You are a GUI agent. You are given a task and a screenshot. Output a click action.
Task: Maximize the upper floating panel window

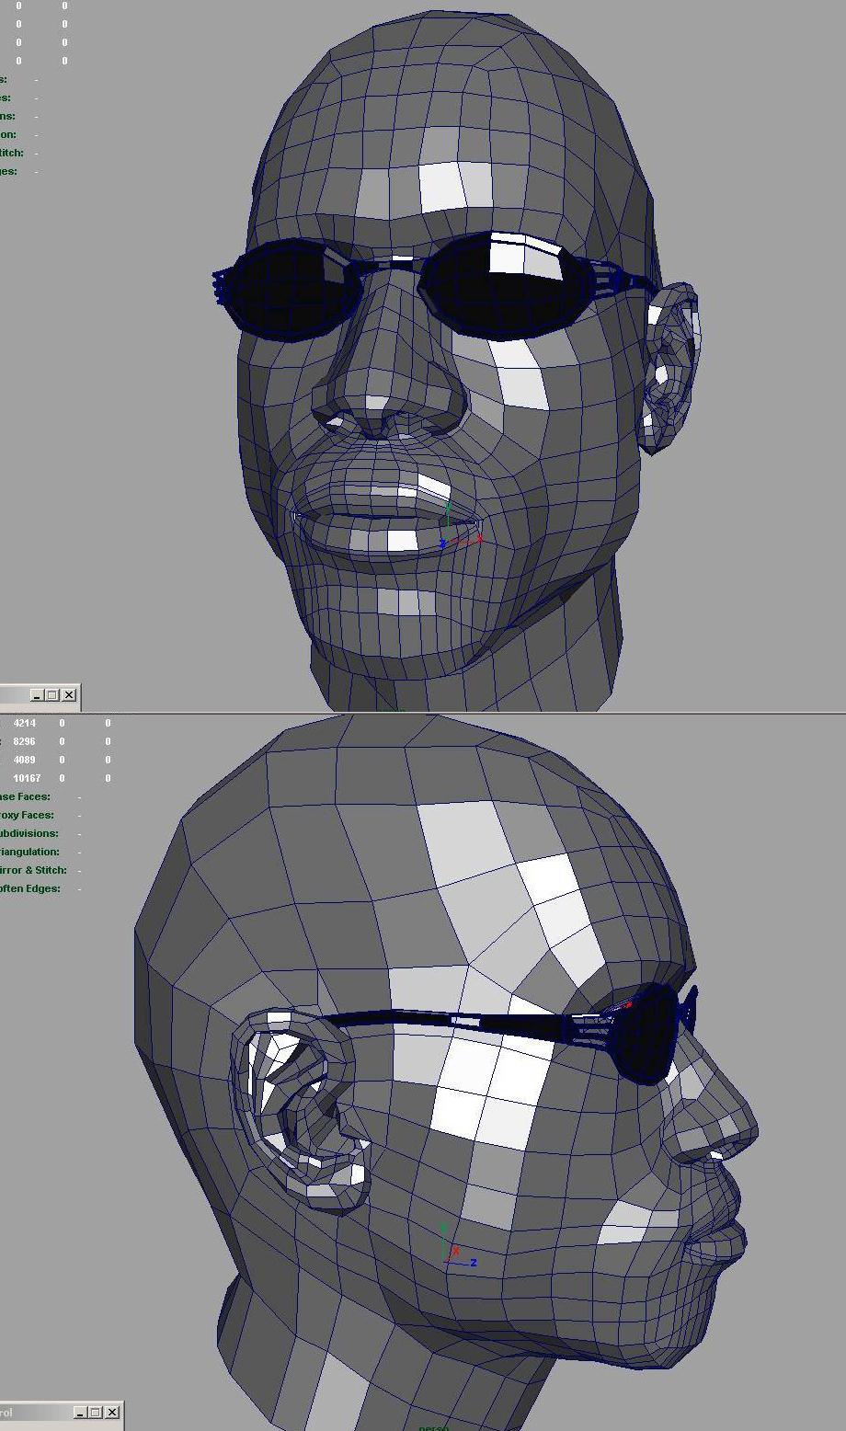pos(52,695)
